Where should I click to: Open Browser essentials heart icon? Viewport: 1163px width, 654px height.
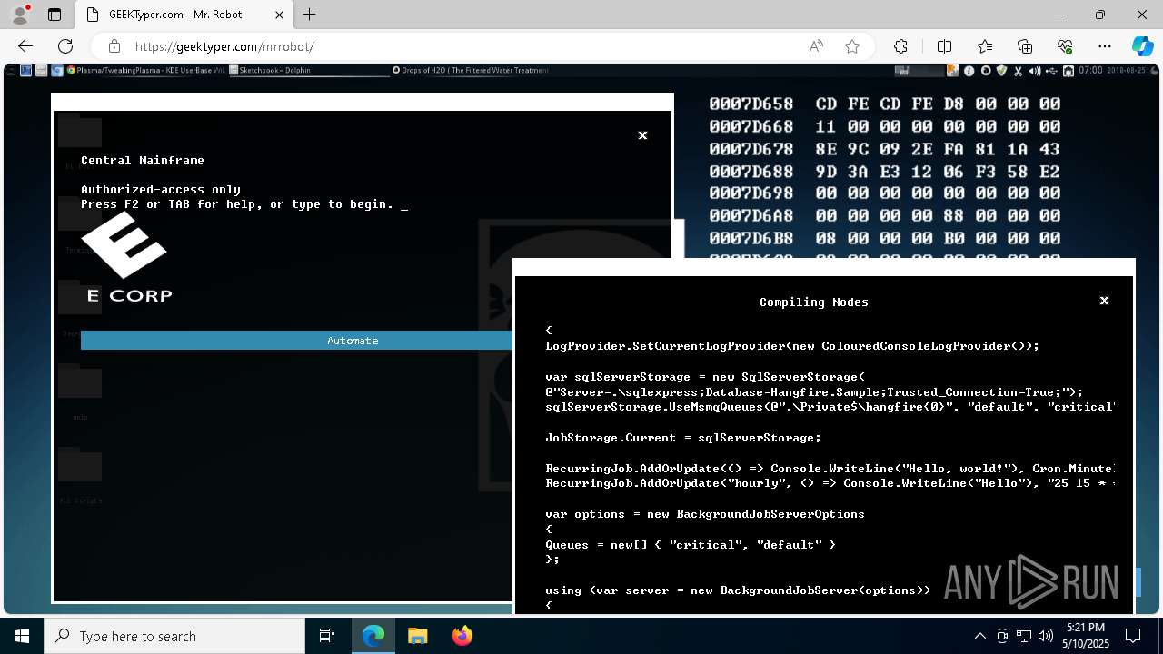(x=1065, y=46)
